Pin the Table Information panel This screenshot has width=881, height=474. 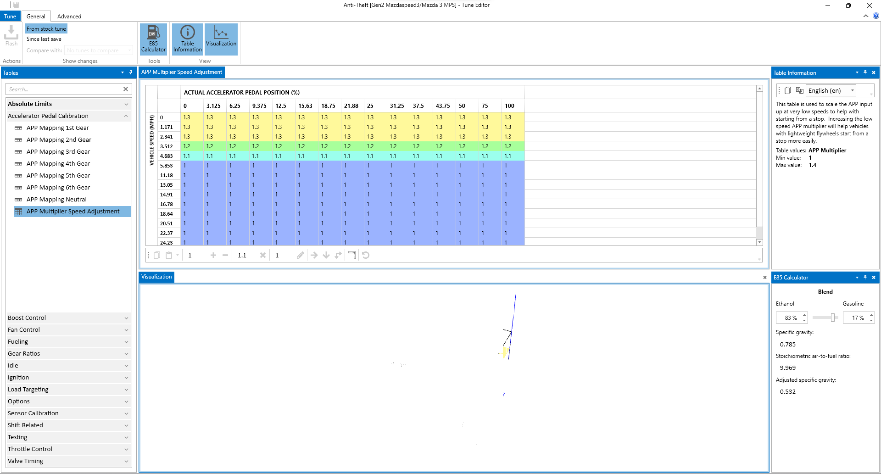pos(865,72)
